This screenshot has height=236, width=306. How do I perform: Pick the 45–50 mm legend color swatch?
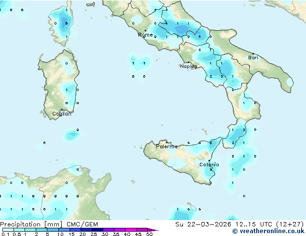pyautogui.click(x=142, y=230)
